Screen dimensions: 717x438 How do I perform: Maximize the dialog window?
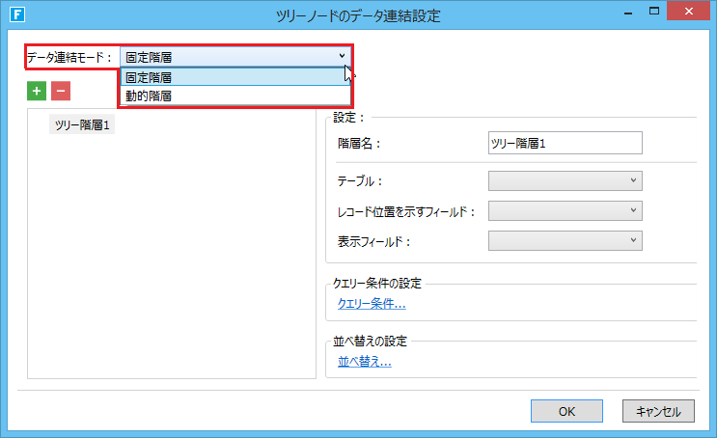pyautogui.click(x=654, y=11)
